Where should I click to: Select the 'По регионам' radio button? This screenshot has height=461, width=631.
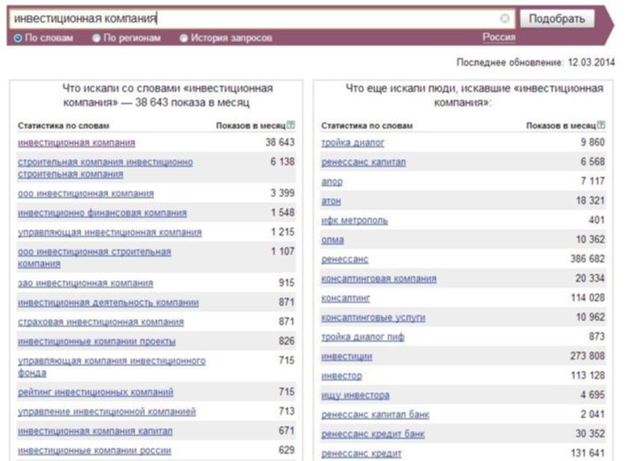[x=96, y=38]
